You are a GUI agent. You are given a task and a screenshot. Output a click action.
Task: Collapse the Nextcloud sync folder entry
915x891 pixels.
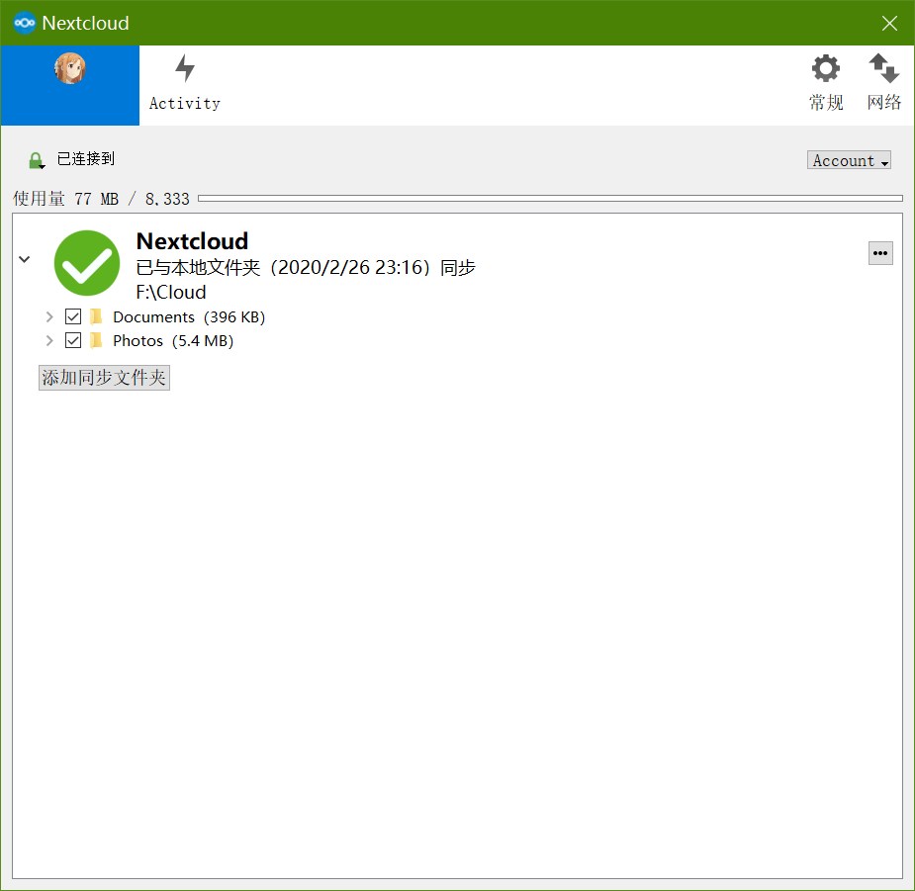coord(25,258)
